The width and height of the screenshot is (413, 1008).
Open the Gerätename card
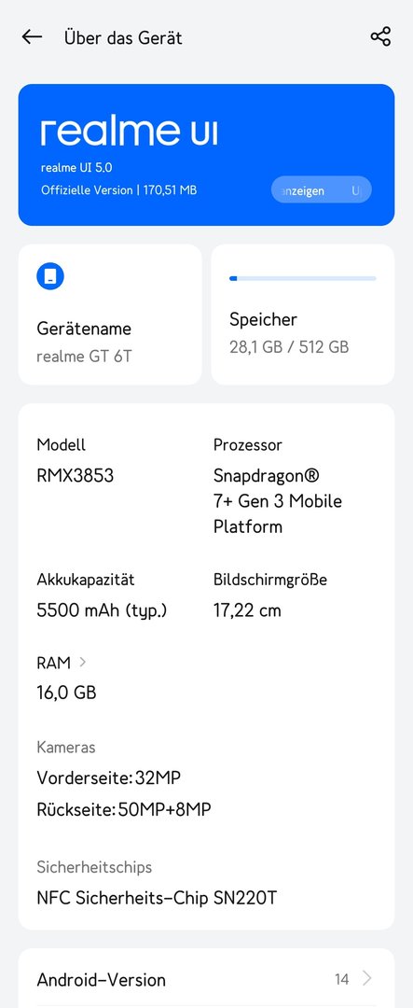click(110, 315)
